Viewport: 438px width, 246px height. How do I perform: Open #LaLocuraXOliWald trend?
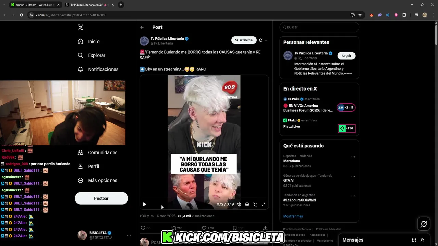(300, 200)
